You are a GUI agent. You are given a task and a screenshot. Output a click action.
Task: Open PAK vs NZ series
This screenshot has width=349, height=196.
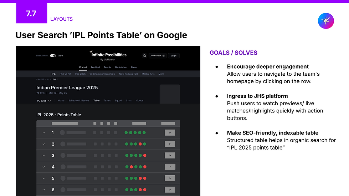coord(65,74)
